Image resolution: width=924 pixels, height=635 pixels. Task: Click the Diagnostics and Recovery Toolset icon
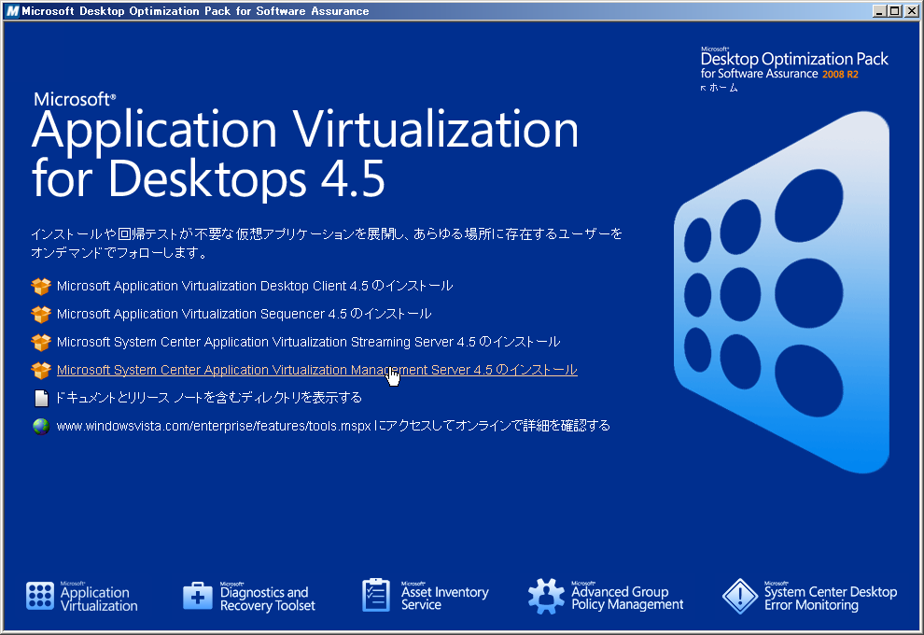point(198,596)
